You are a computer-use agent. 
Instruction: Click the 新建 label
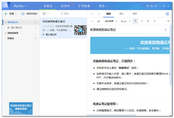coord(12,14)
